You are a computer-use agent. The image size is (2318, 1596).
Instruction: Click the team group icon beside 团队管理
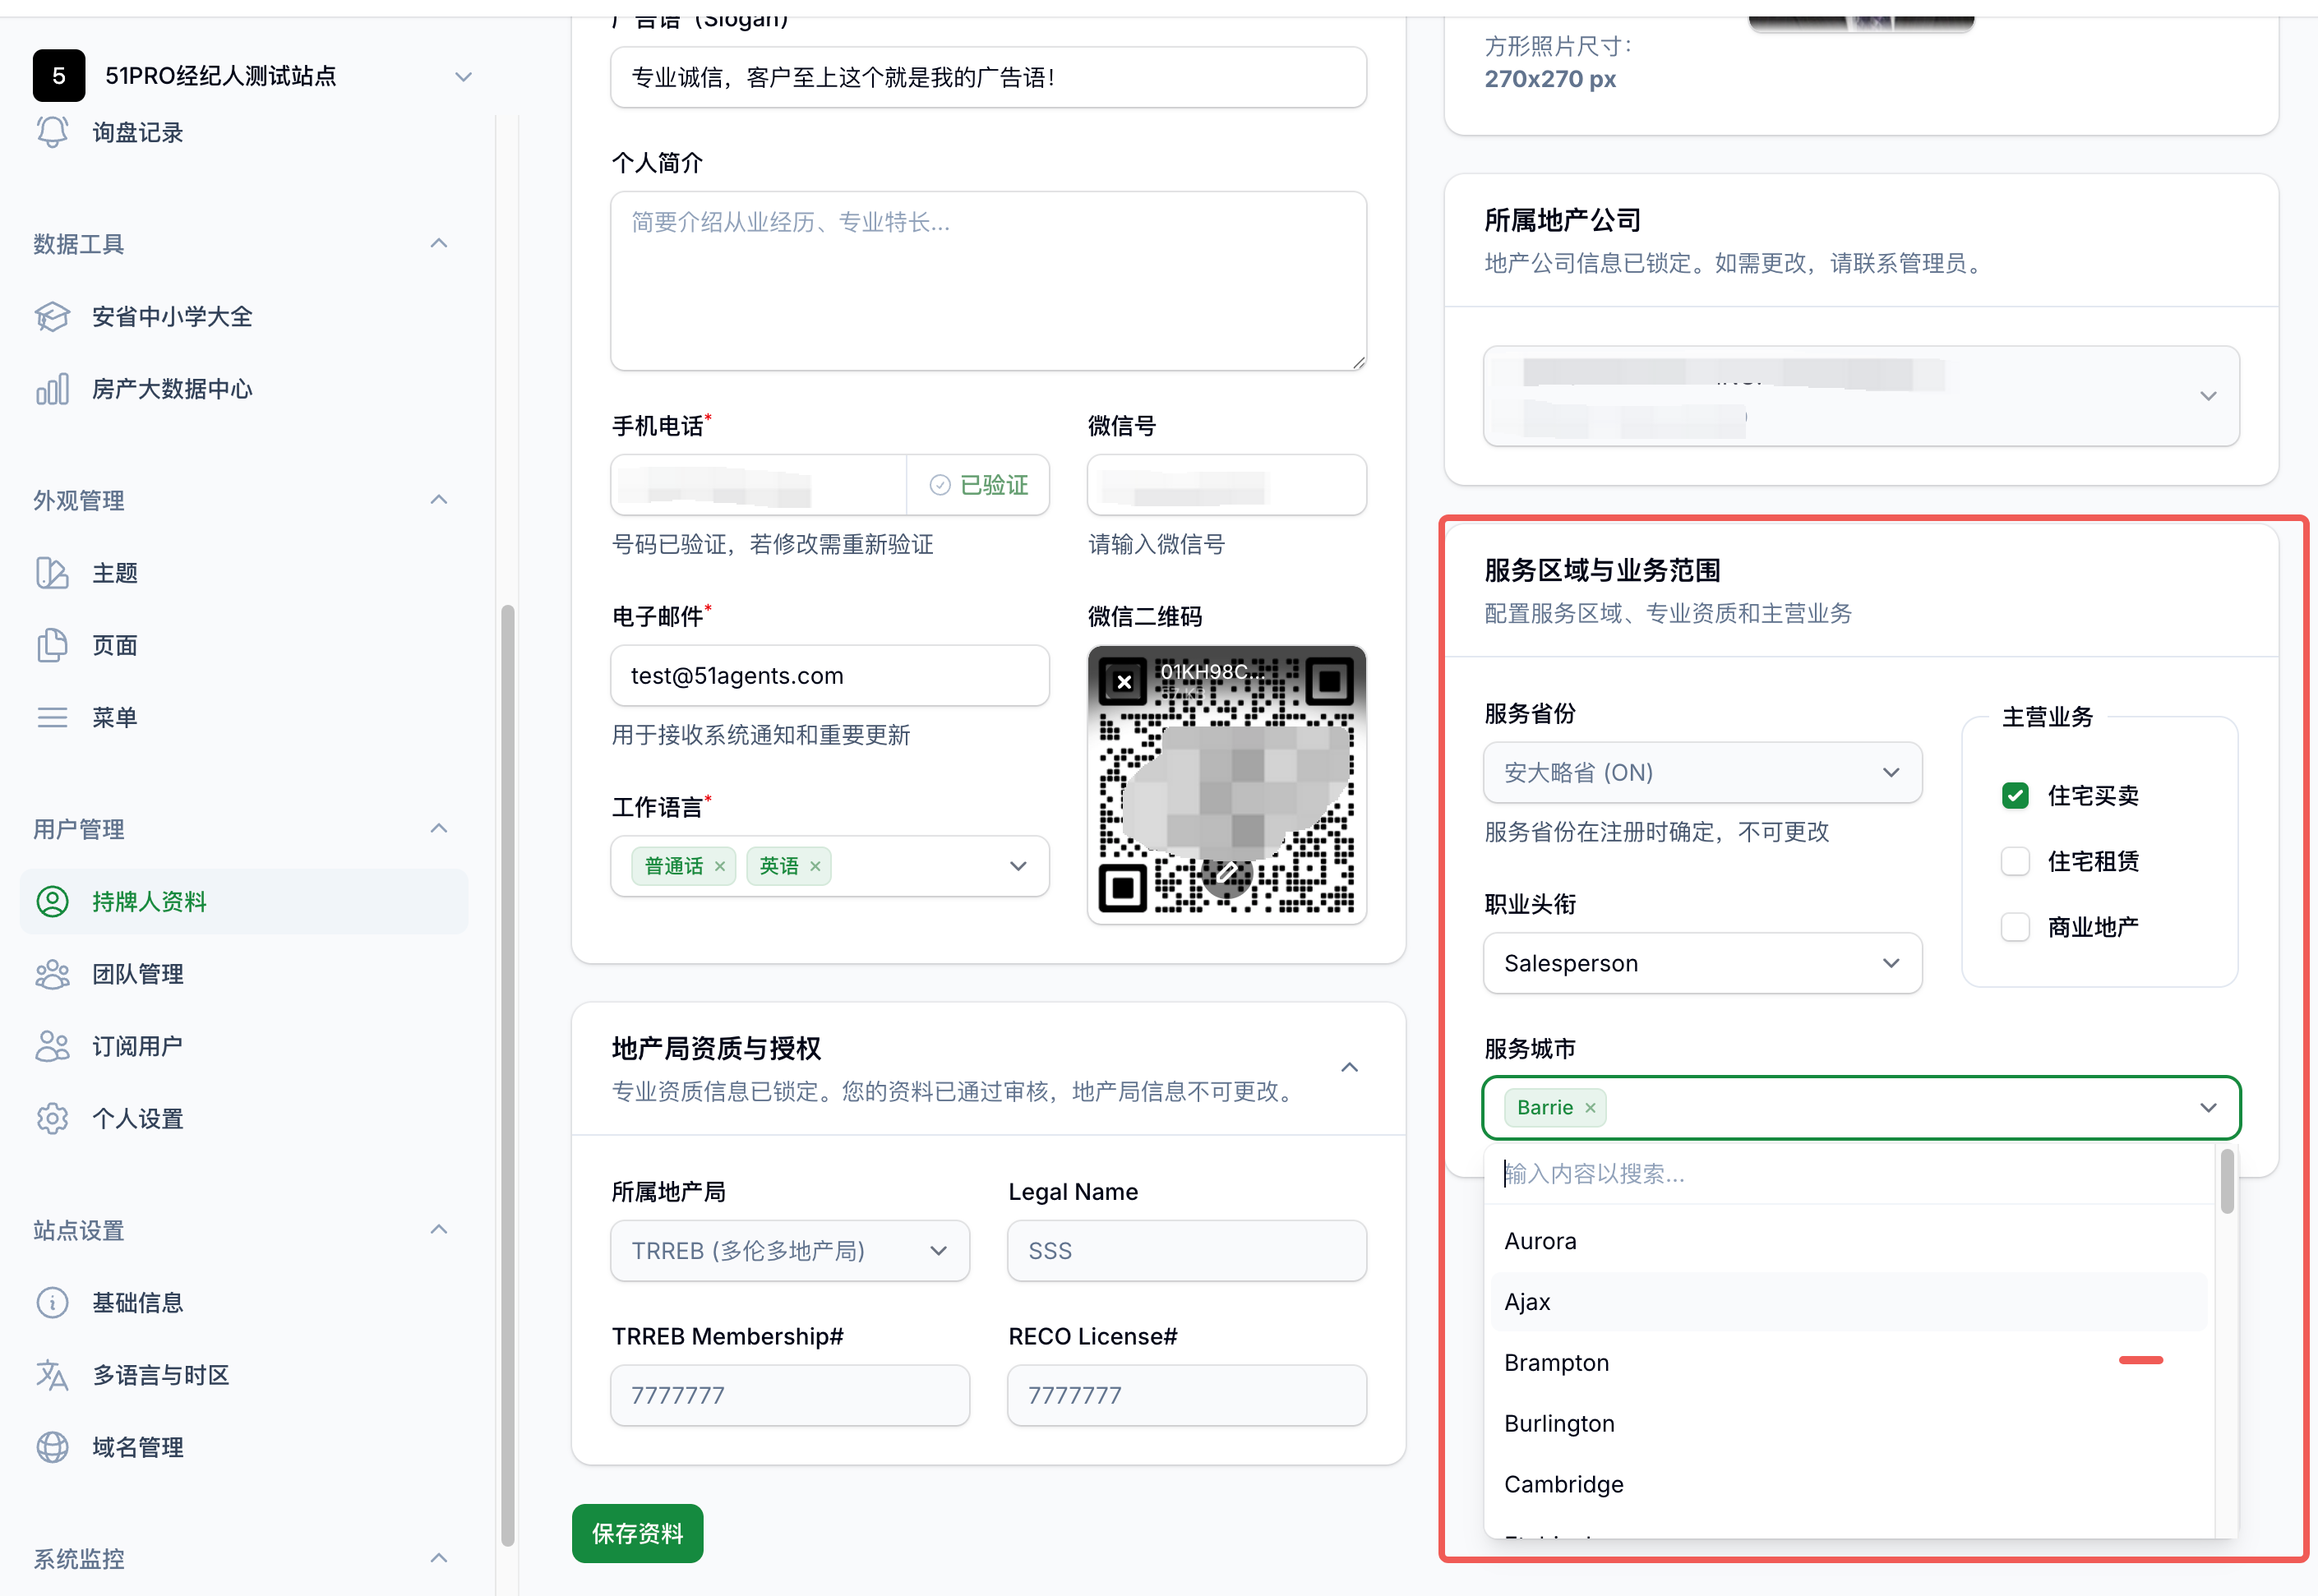tap(52, 974)
